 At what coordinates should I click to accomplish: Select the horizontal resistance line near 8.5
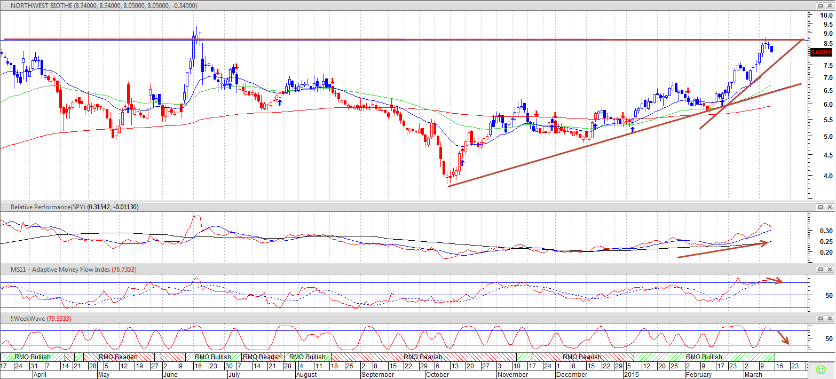point(403,39)
